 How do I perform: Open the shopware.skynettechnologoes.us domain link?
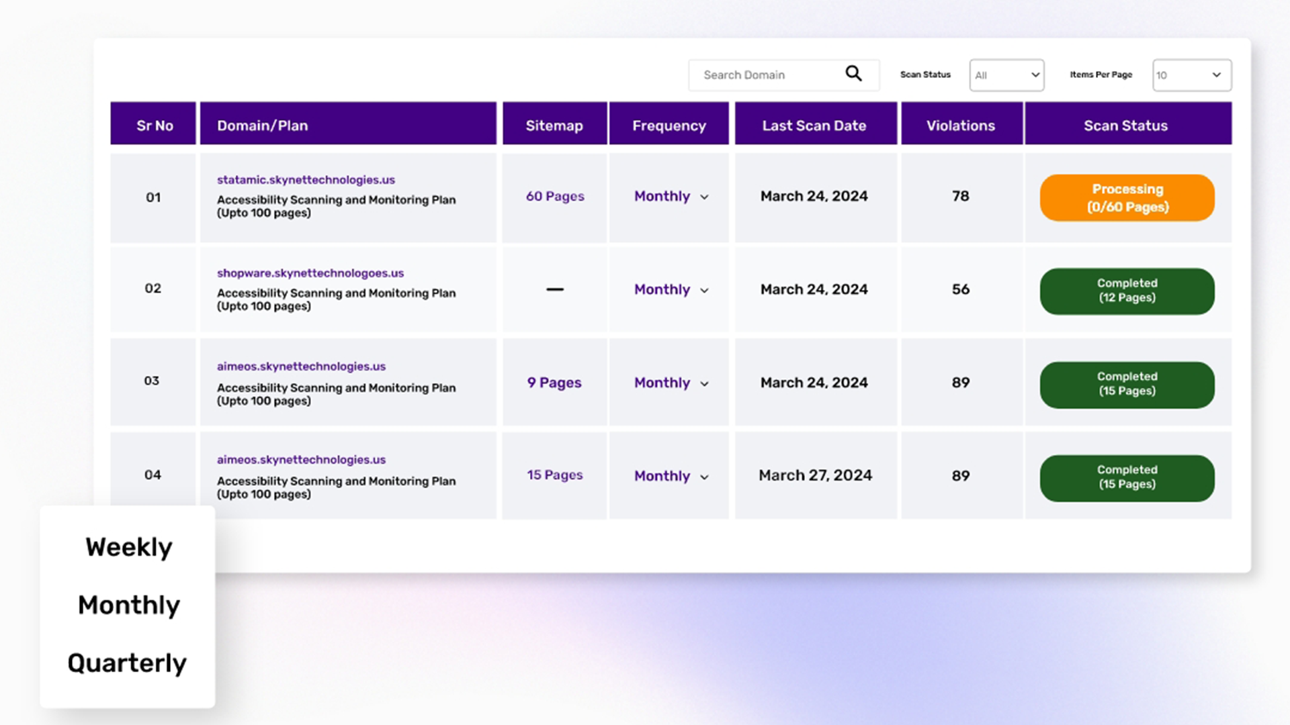(310, 273)
